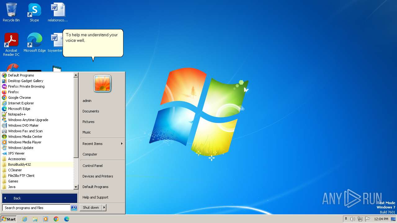Open Windows Fax and Scan

click(x=38, y=131)
